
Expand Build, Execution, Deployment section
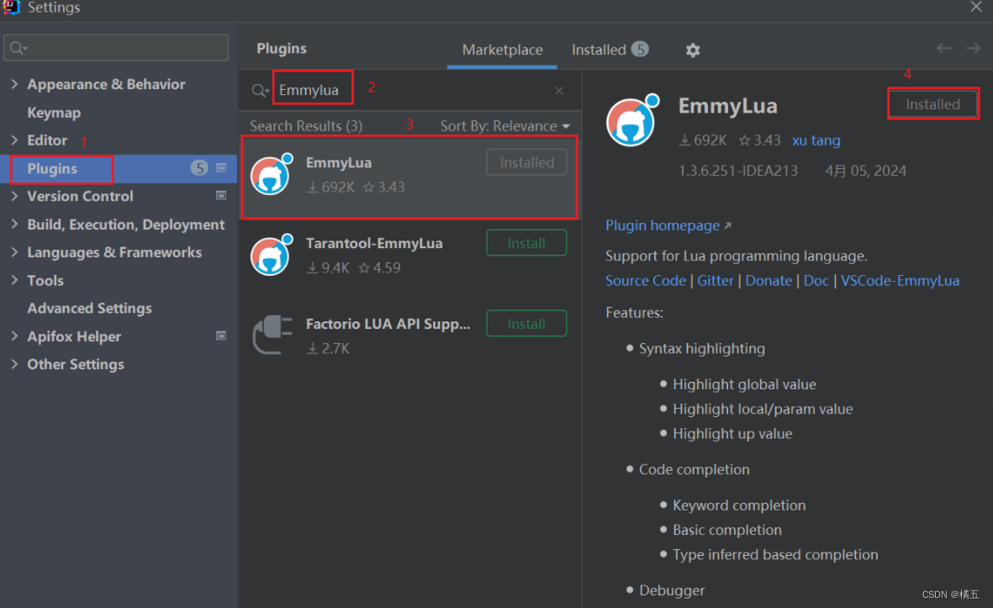pos(14,224)
